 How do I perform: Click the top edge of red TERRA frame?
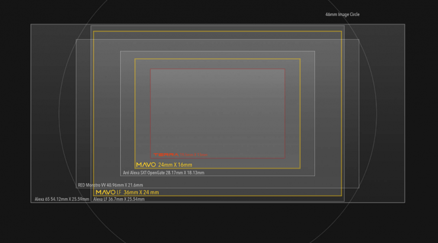(217, 69)
